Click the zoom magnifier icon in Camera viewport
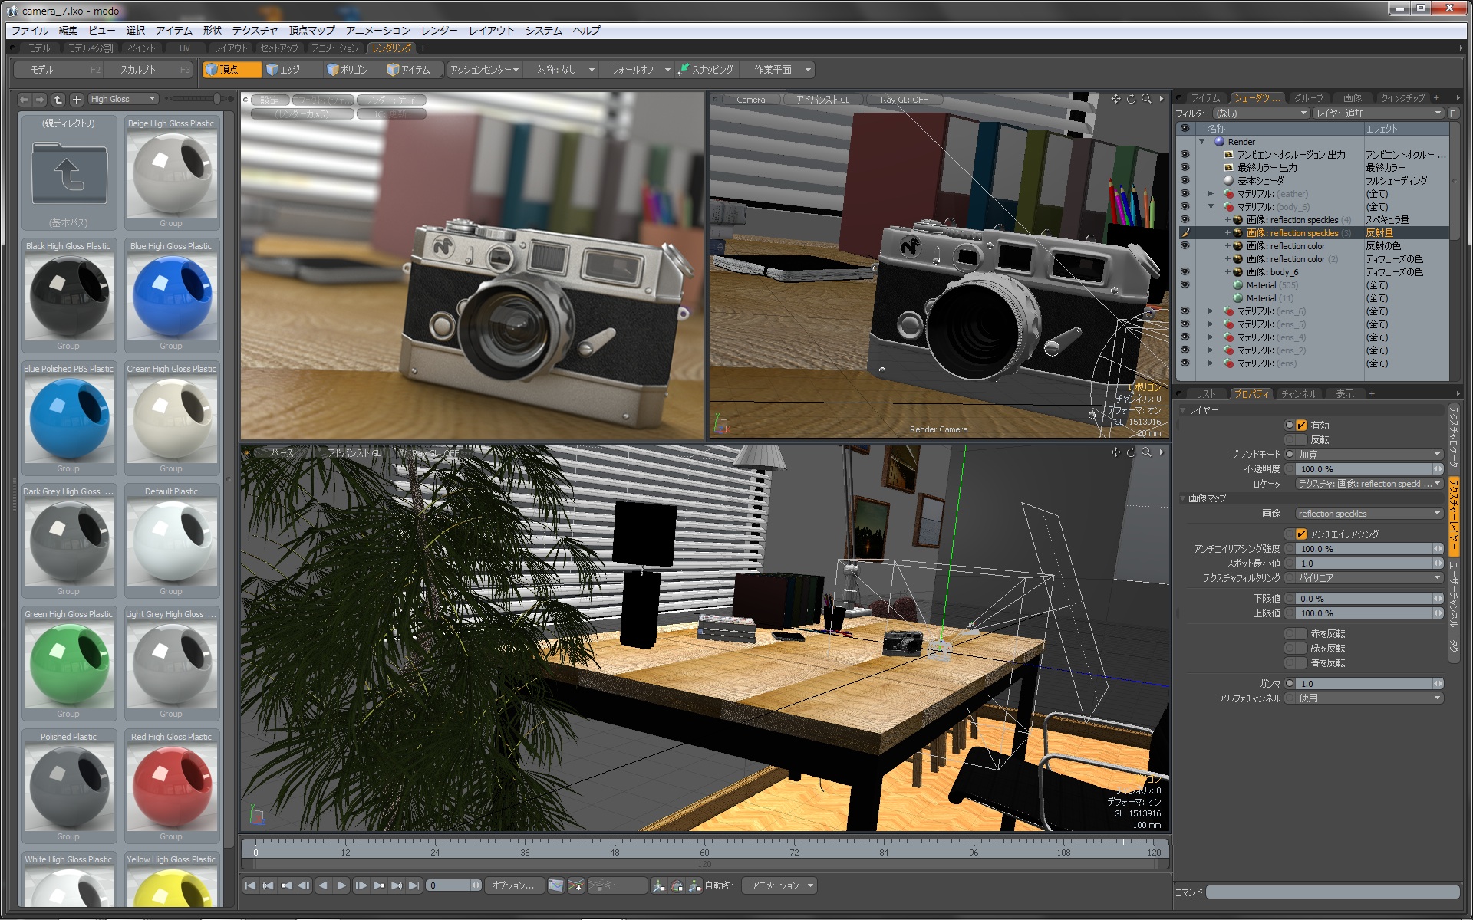This screenshot has width=1473, height=920. 1146,99
